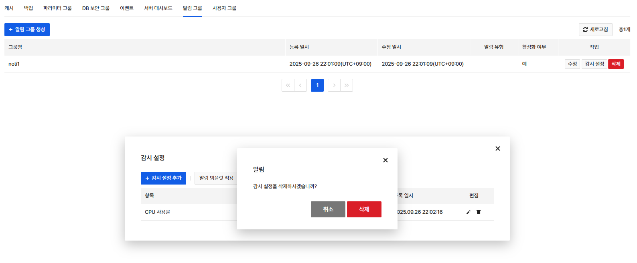Image resolution: width=637 pixels, height=263 pixels.
Task: Click 알림 그룹 생성 button
Action: [27, 30]
